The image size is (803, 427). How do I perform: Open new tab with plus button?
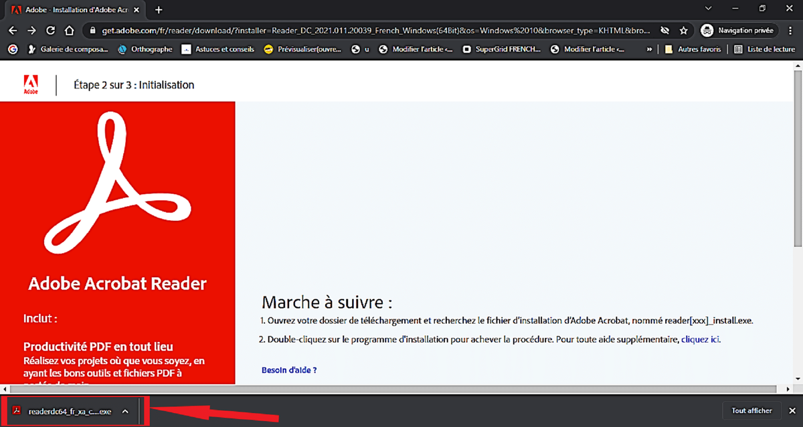tap(159, 10)
